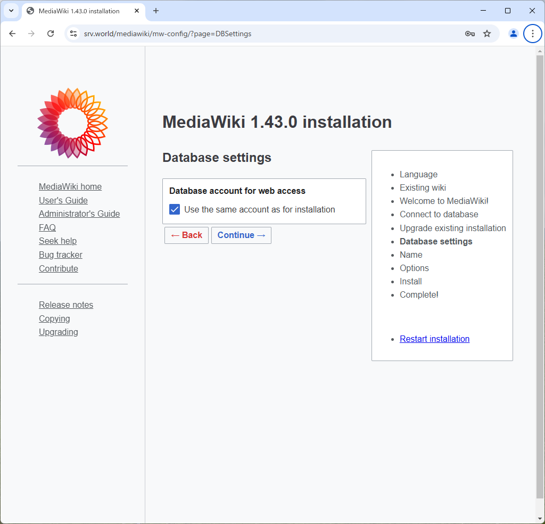Screen dimensions: 545x524
Task: Click the Connect to database step text
Action: click(439, 215)
